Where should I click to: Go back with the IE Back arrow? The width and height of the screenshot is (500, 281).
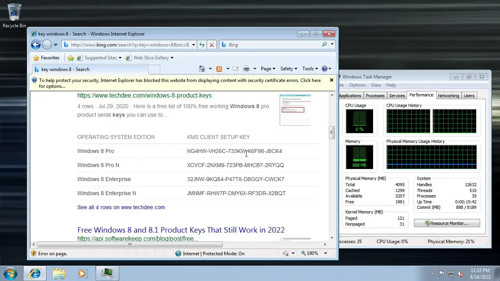(x=36, y=44)
